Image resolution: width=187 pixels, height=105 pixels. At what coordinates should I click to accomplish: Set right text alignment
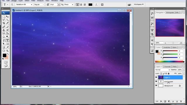coord(84,5)
